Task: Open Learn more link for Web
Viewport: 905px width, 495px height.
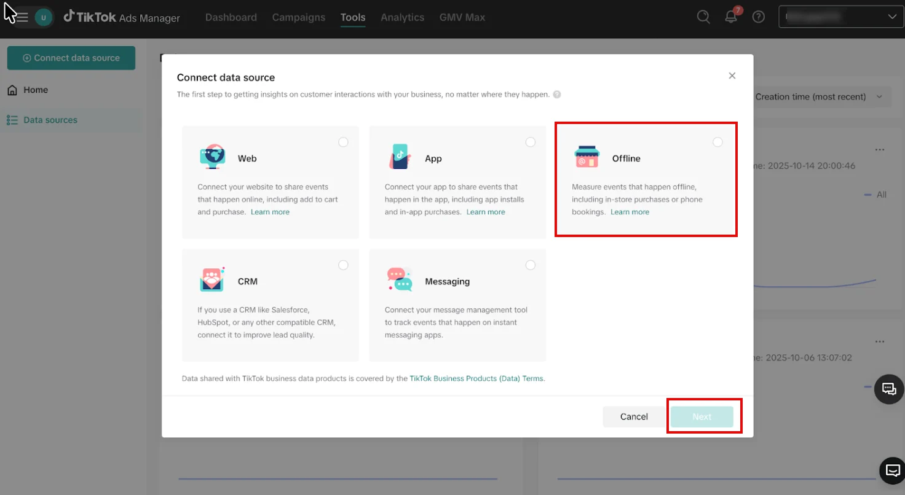Action: pos(270,212)
